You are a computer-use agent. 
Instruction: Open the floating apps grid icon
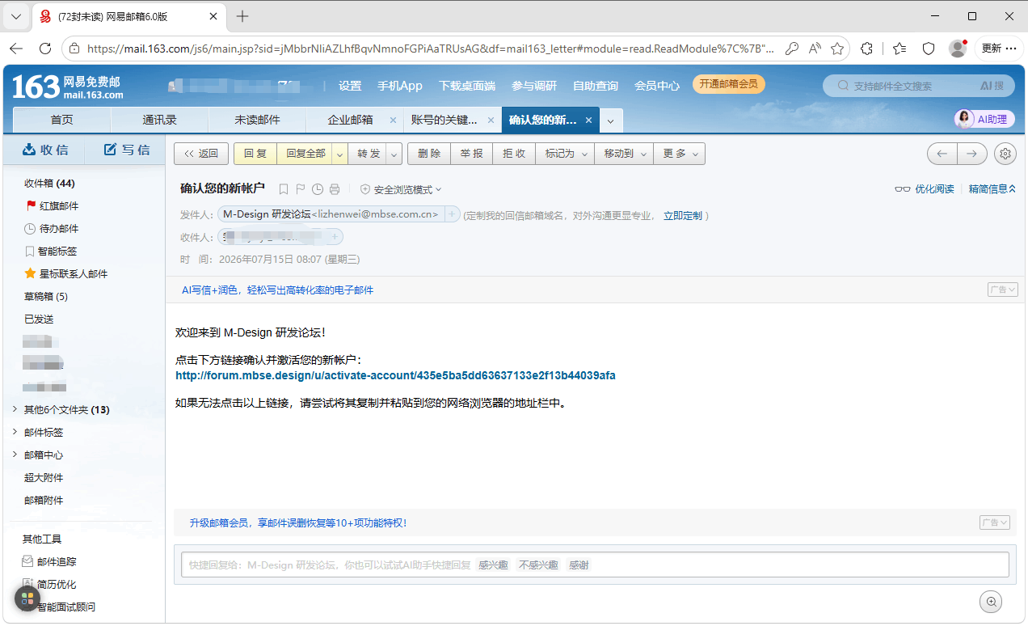(27, 599)
